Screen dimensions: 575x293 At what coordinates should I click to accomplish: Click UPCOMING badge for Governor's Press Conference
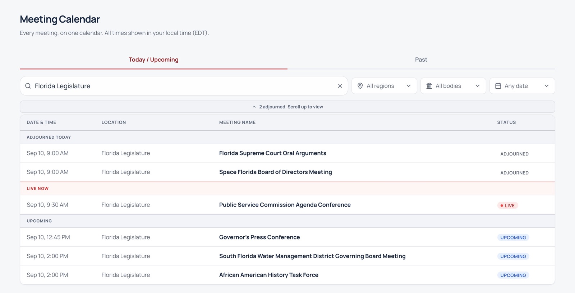click(x=513, y=237)
